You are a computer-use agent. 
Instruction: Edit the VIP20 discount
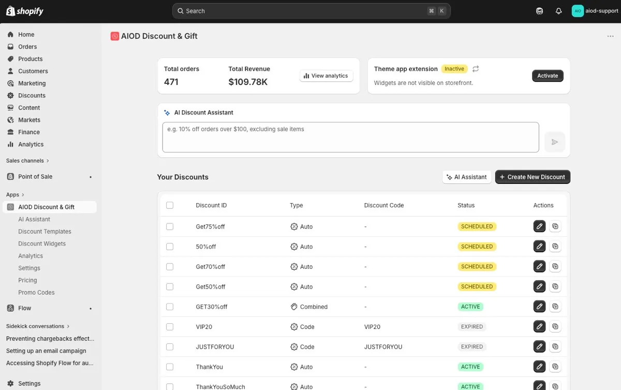[x=540, y=327]
